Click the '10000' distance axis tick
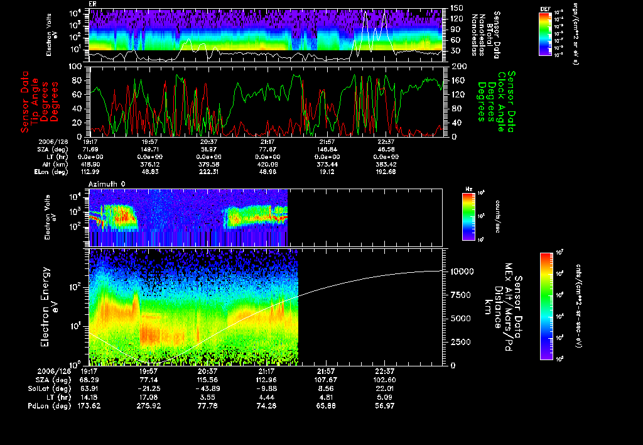This screenshot has height=445, width=643. (x=462, y=272)
